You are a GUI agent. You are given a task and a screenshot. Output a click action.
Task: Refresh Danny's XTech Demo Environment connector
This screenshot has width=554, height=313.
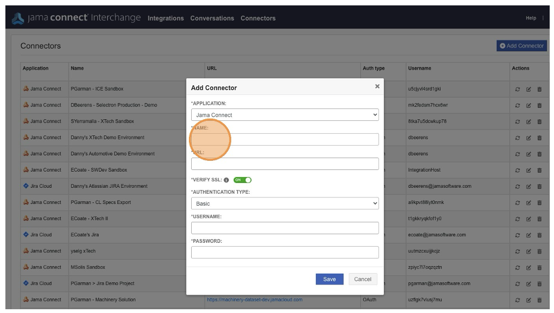(517, 138)
